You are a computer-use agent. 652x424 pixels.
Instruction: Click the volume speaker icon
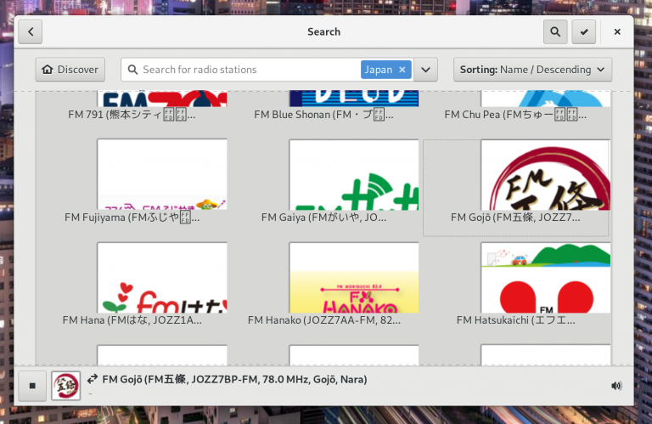[x=616, y=386]
